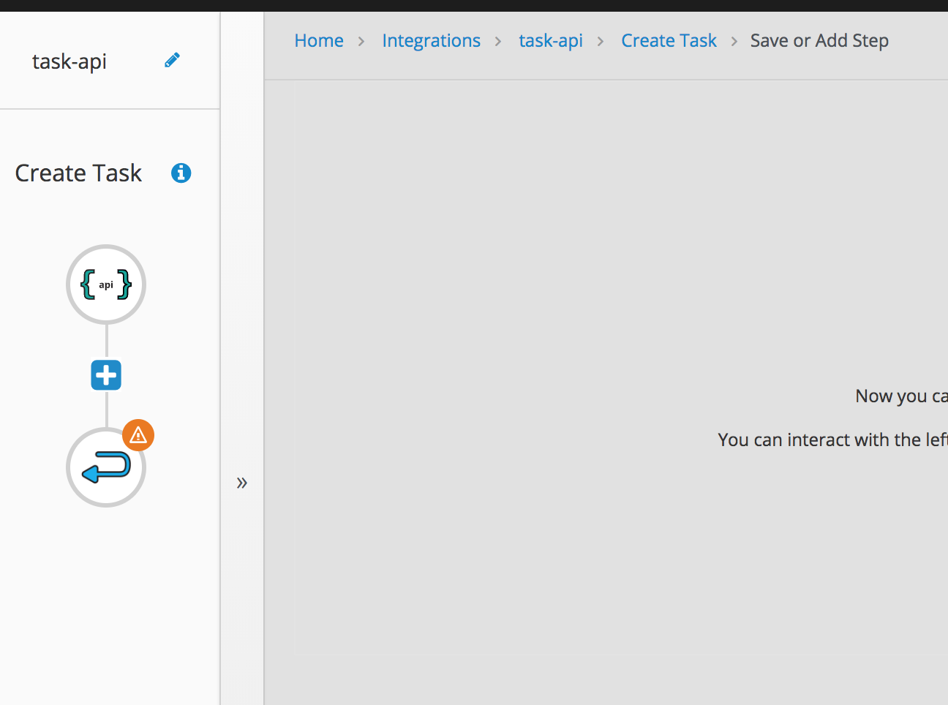Open the Create Task info icon

point(181,173)
